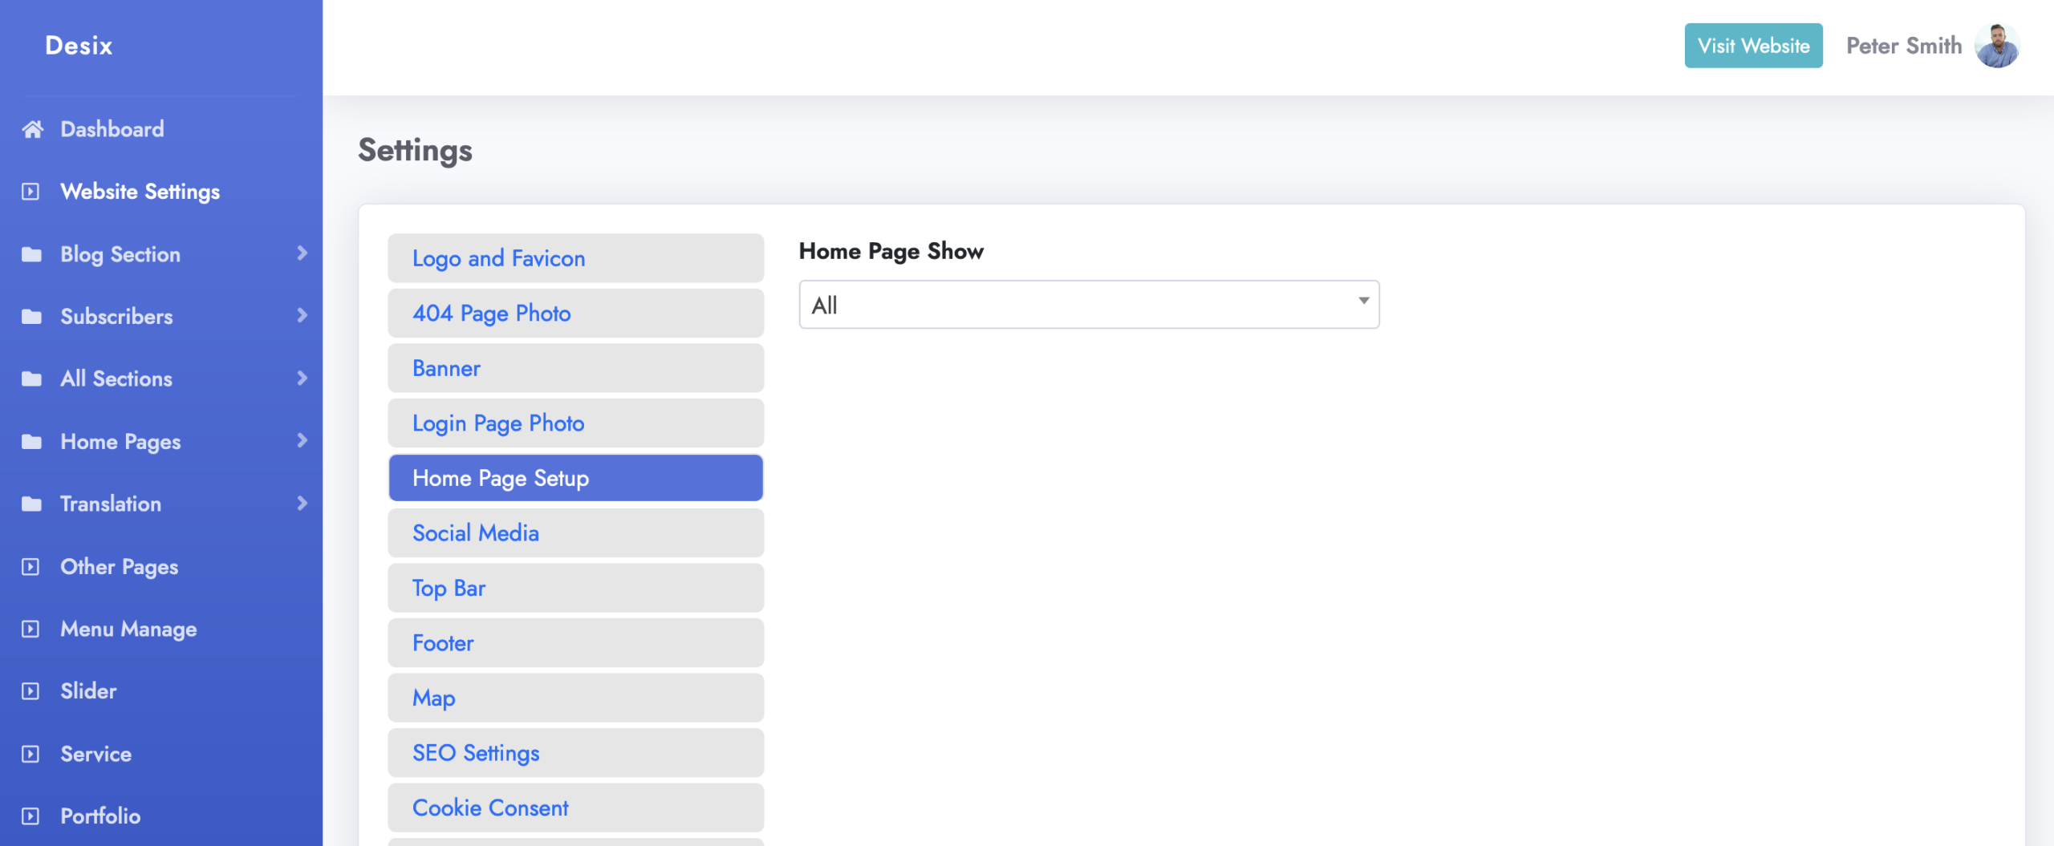Select the SEO Settings tab
The height and width of the screenshot is (846, 2054).
pos(575,753)
